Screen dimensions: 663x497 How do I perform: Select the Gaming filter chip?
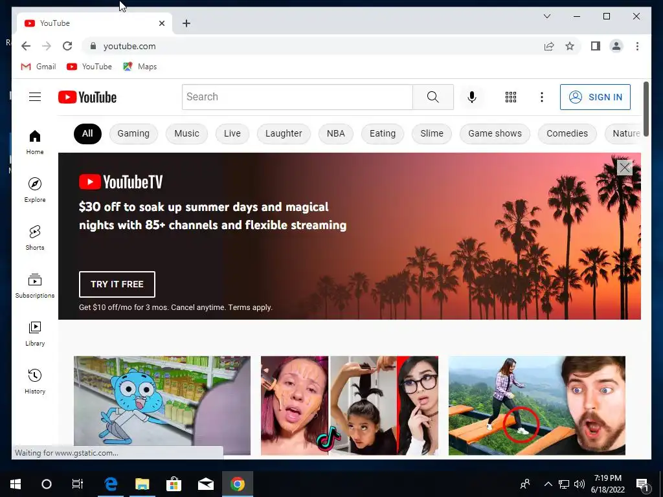click(133, 133)
